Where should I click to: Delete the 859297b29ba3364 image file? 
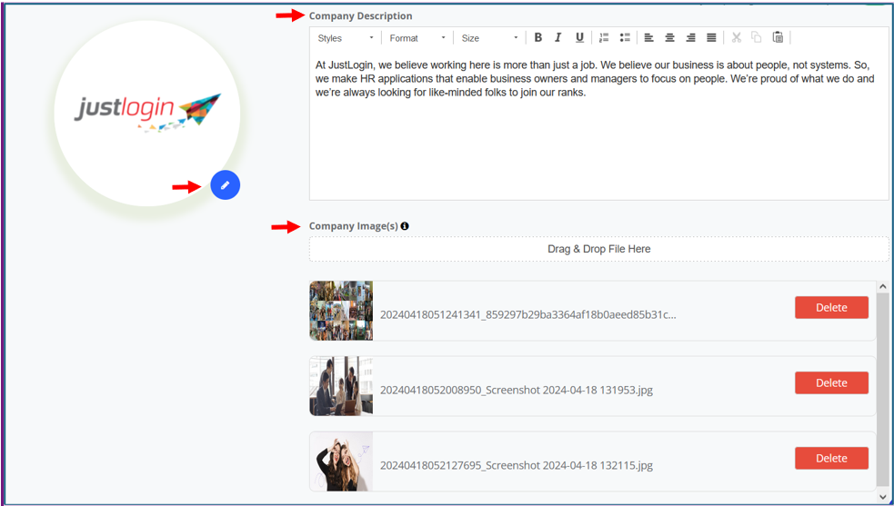[832, 308]
